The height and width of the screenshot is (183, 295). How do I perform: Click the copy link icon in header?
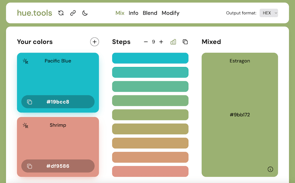tap(73, 13)
